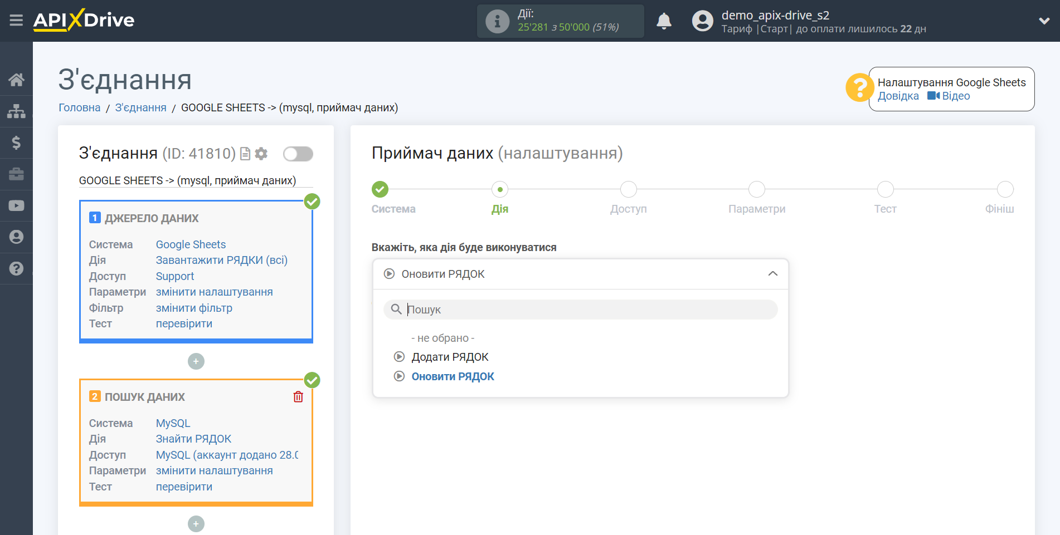Click search block перевірити link

coord(184,487)
